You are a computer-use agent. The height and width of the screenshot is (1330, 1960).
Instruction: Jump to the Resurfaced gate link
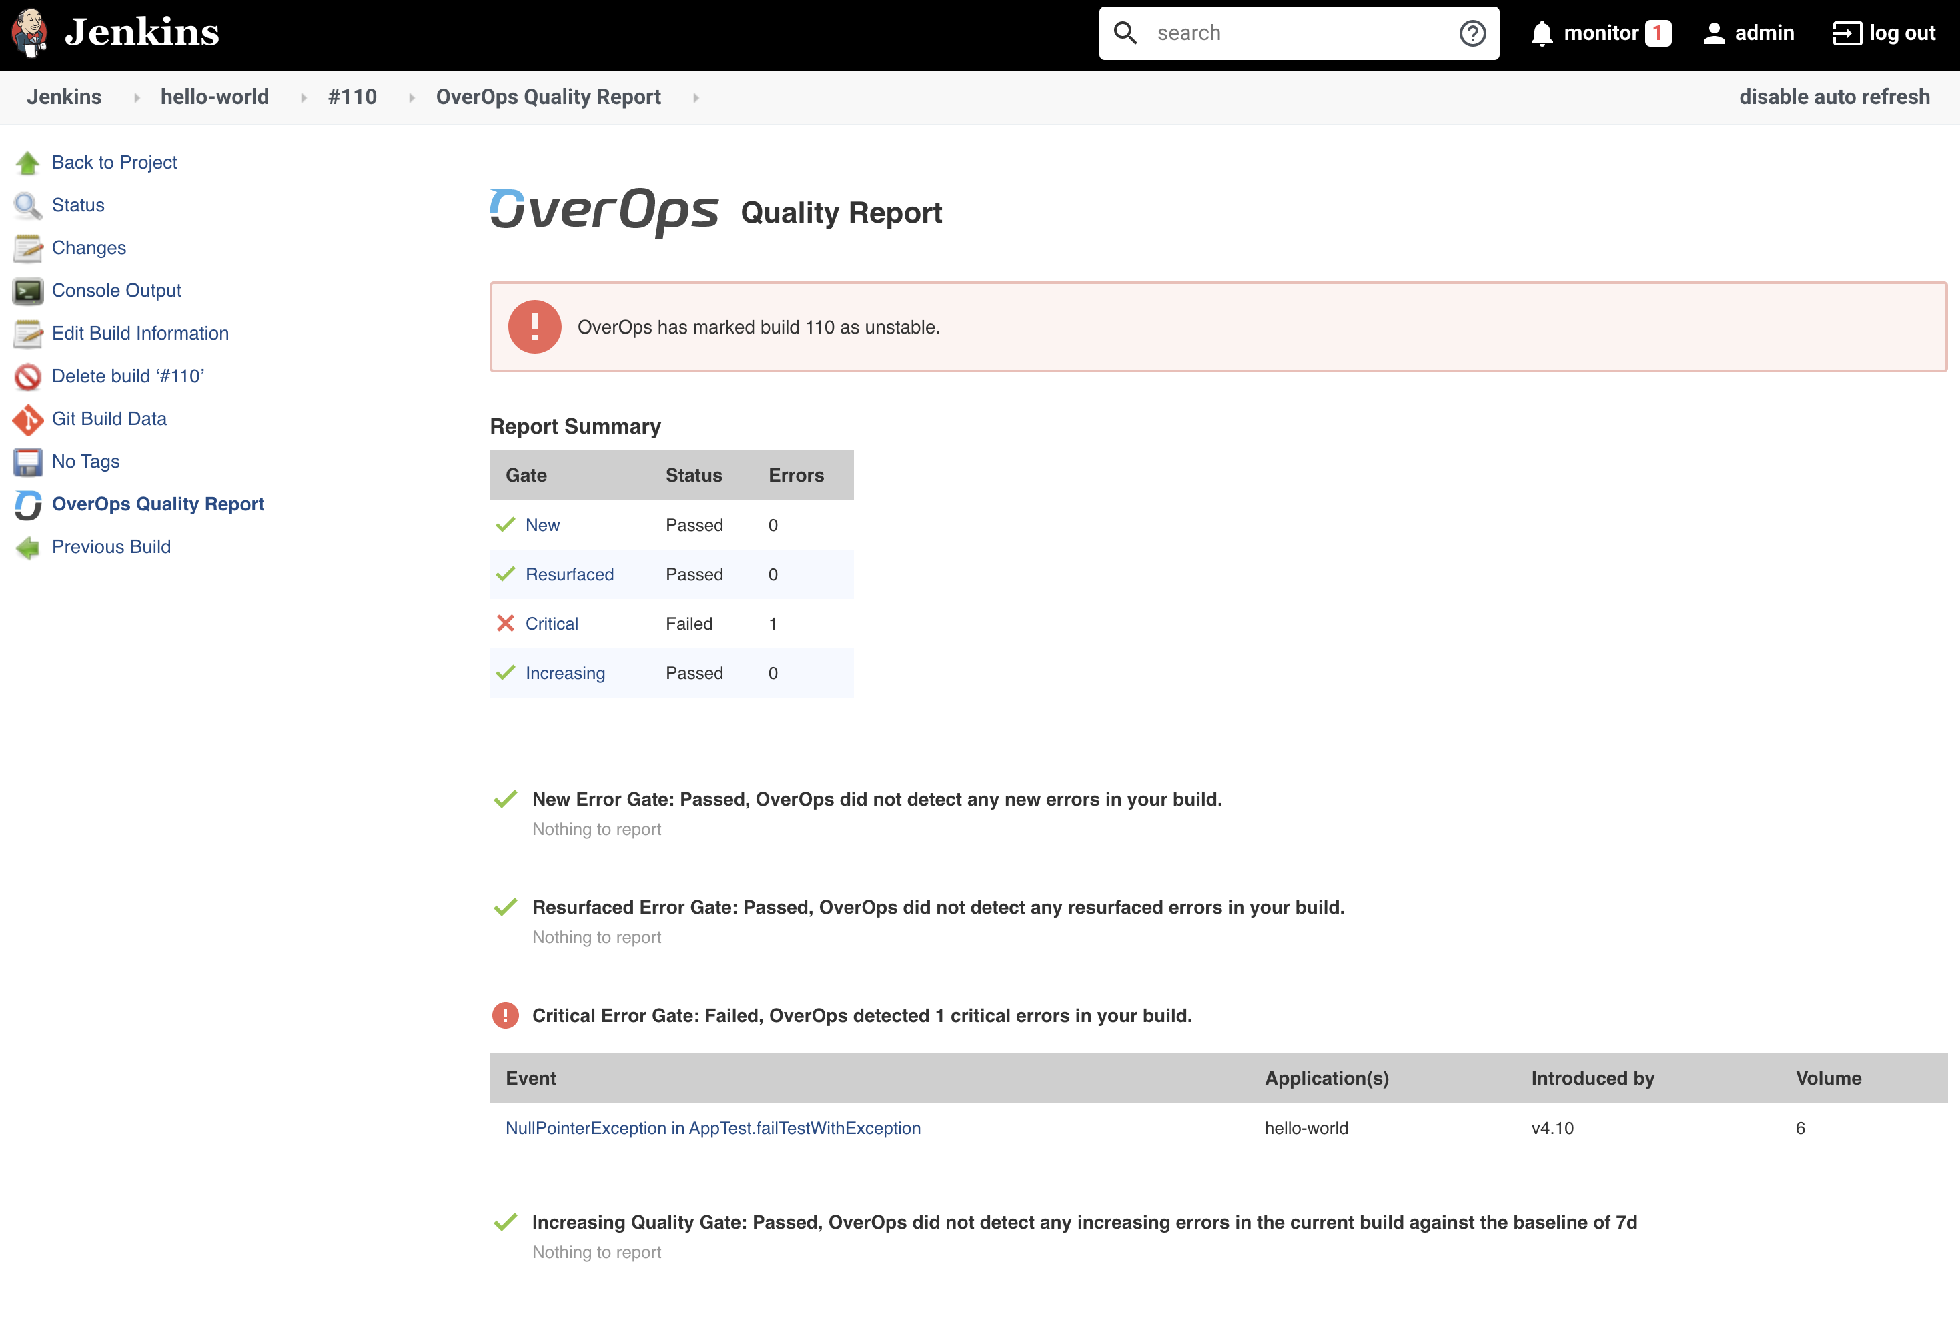click(x=569, y=574)
